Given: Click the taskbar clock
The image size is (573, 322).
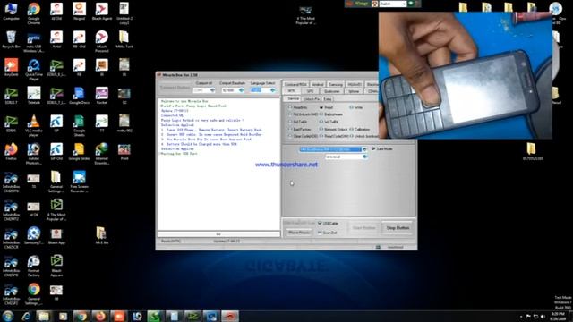Looking at the screenshot, I should 558,316.
